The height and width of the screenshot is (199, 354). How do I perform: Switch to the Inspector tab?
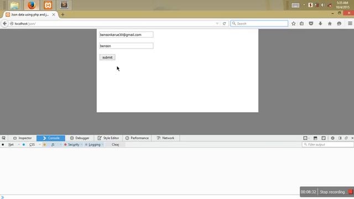(22, 138)
